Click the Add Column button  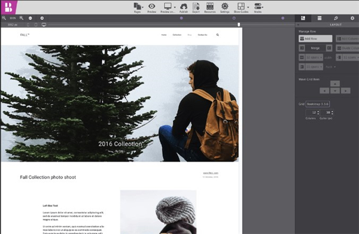(x=348, y=39)
